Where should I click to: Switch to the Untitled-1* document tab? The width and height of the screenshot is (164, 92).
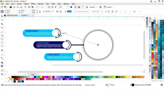[x=25, y=15]
